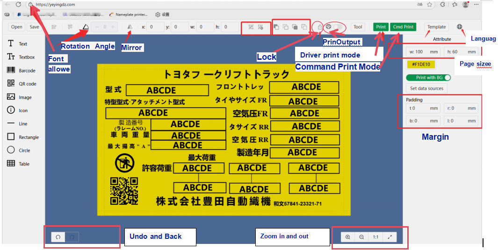
Task: Open the Template menu
Action: [437, 27]
